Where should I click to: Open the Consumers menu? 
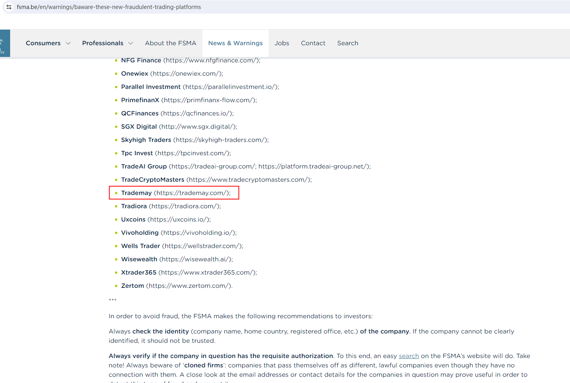[43, 43]
